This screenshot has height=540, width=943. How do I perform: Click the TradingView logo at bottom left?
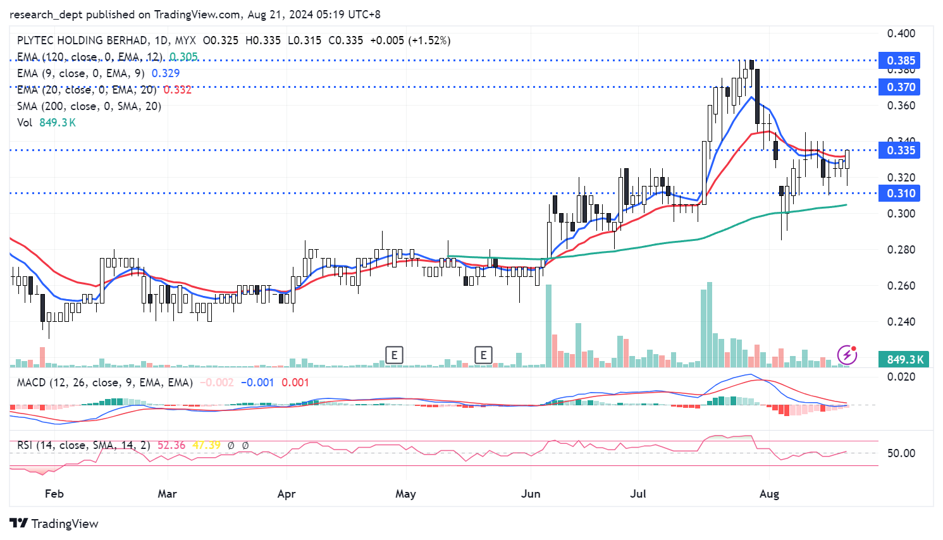(x=54, y=524)
